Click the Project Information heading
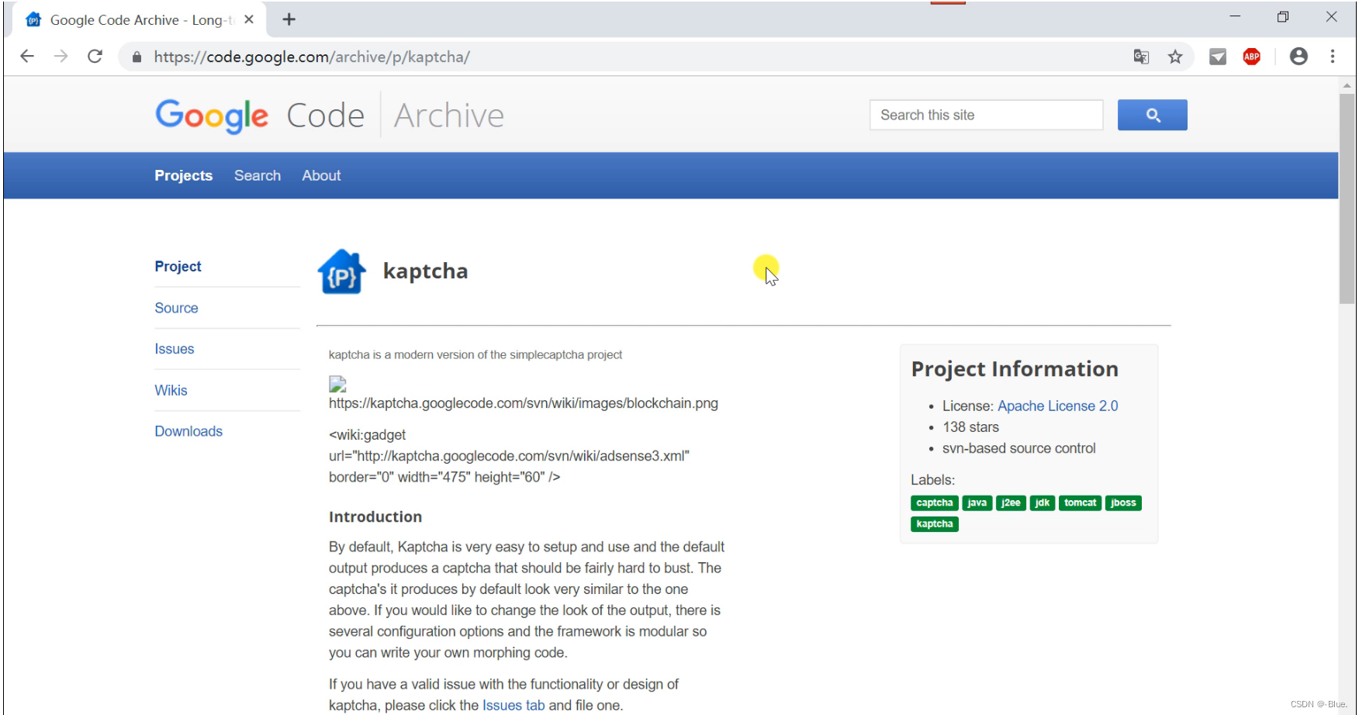The image size is (1359, 715). [1015, 368]
